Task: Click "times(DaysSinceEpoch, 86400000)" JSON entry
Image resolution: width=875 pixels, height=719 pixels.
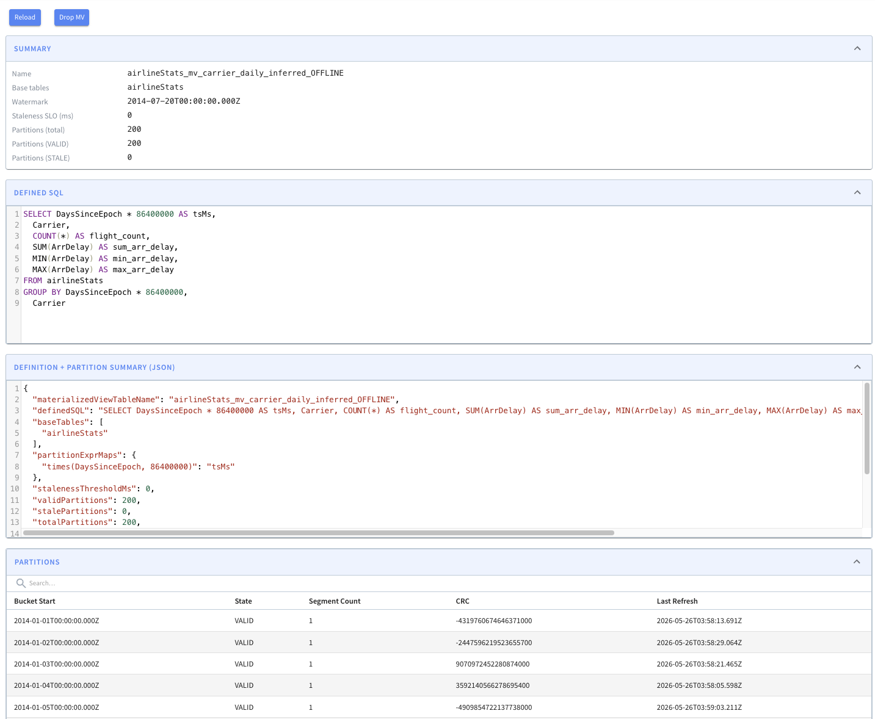Action: point(139,467)
